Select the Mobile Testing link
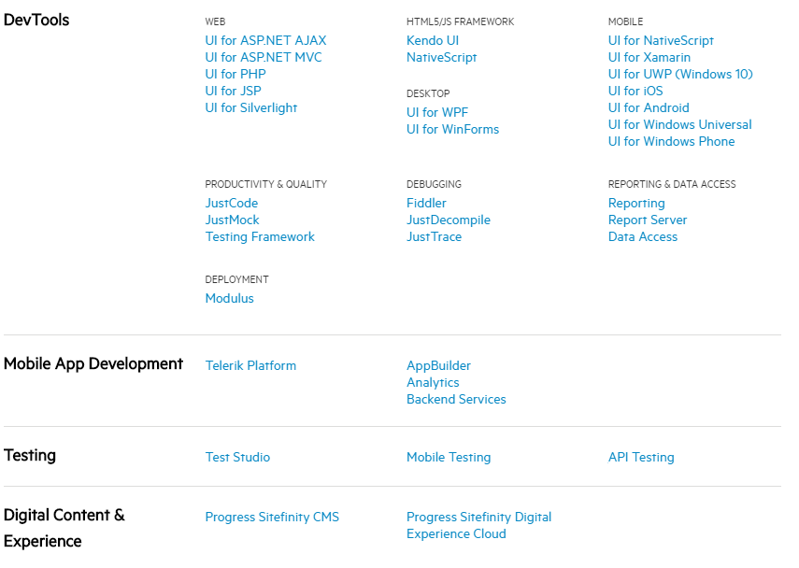This screenshot has width=799, height=568. point(449,458)
